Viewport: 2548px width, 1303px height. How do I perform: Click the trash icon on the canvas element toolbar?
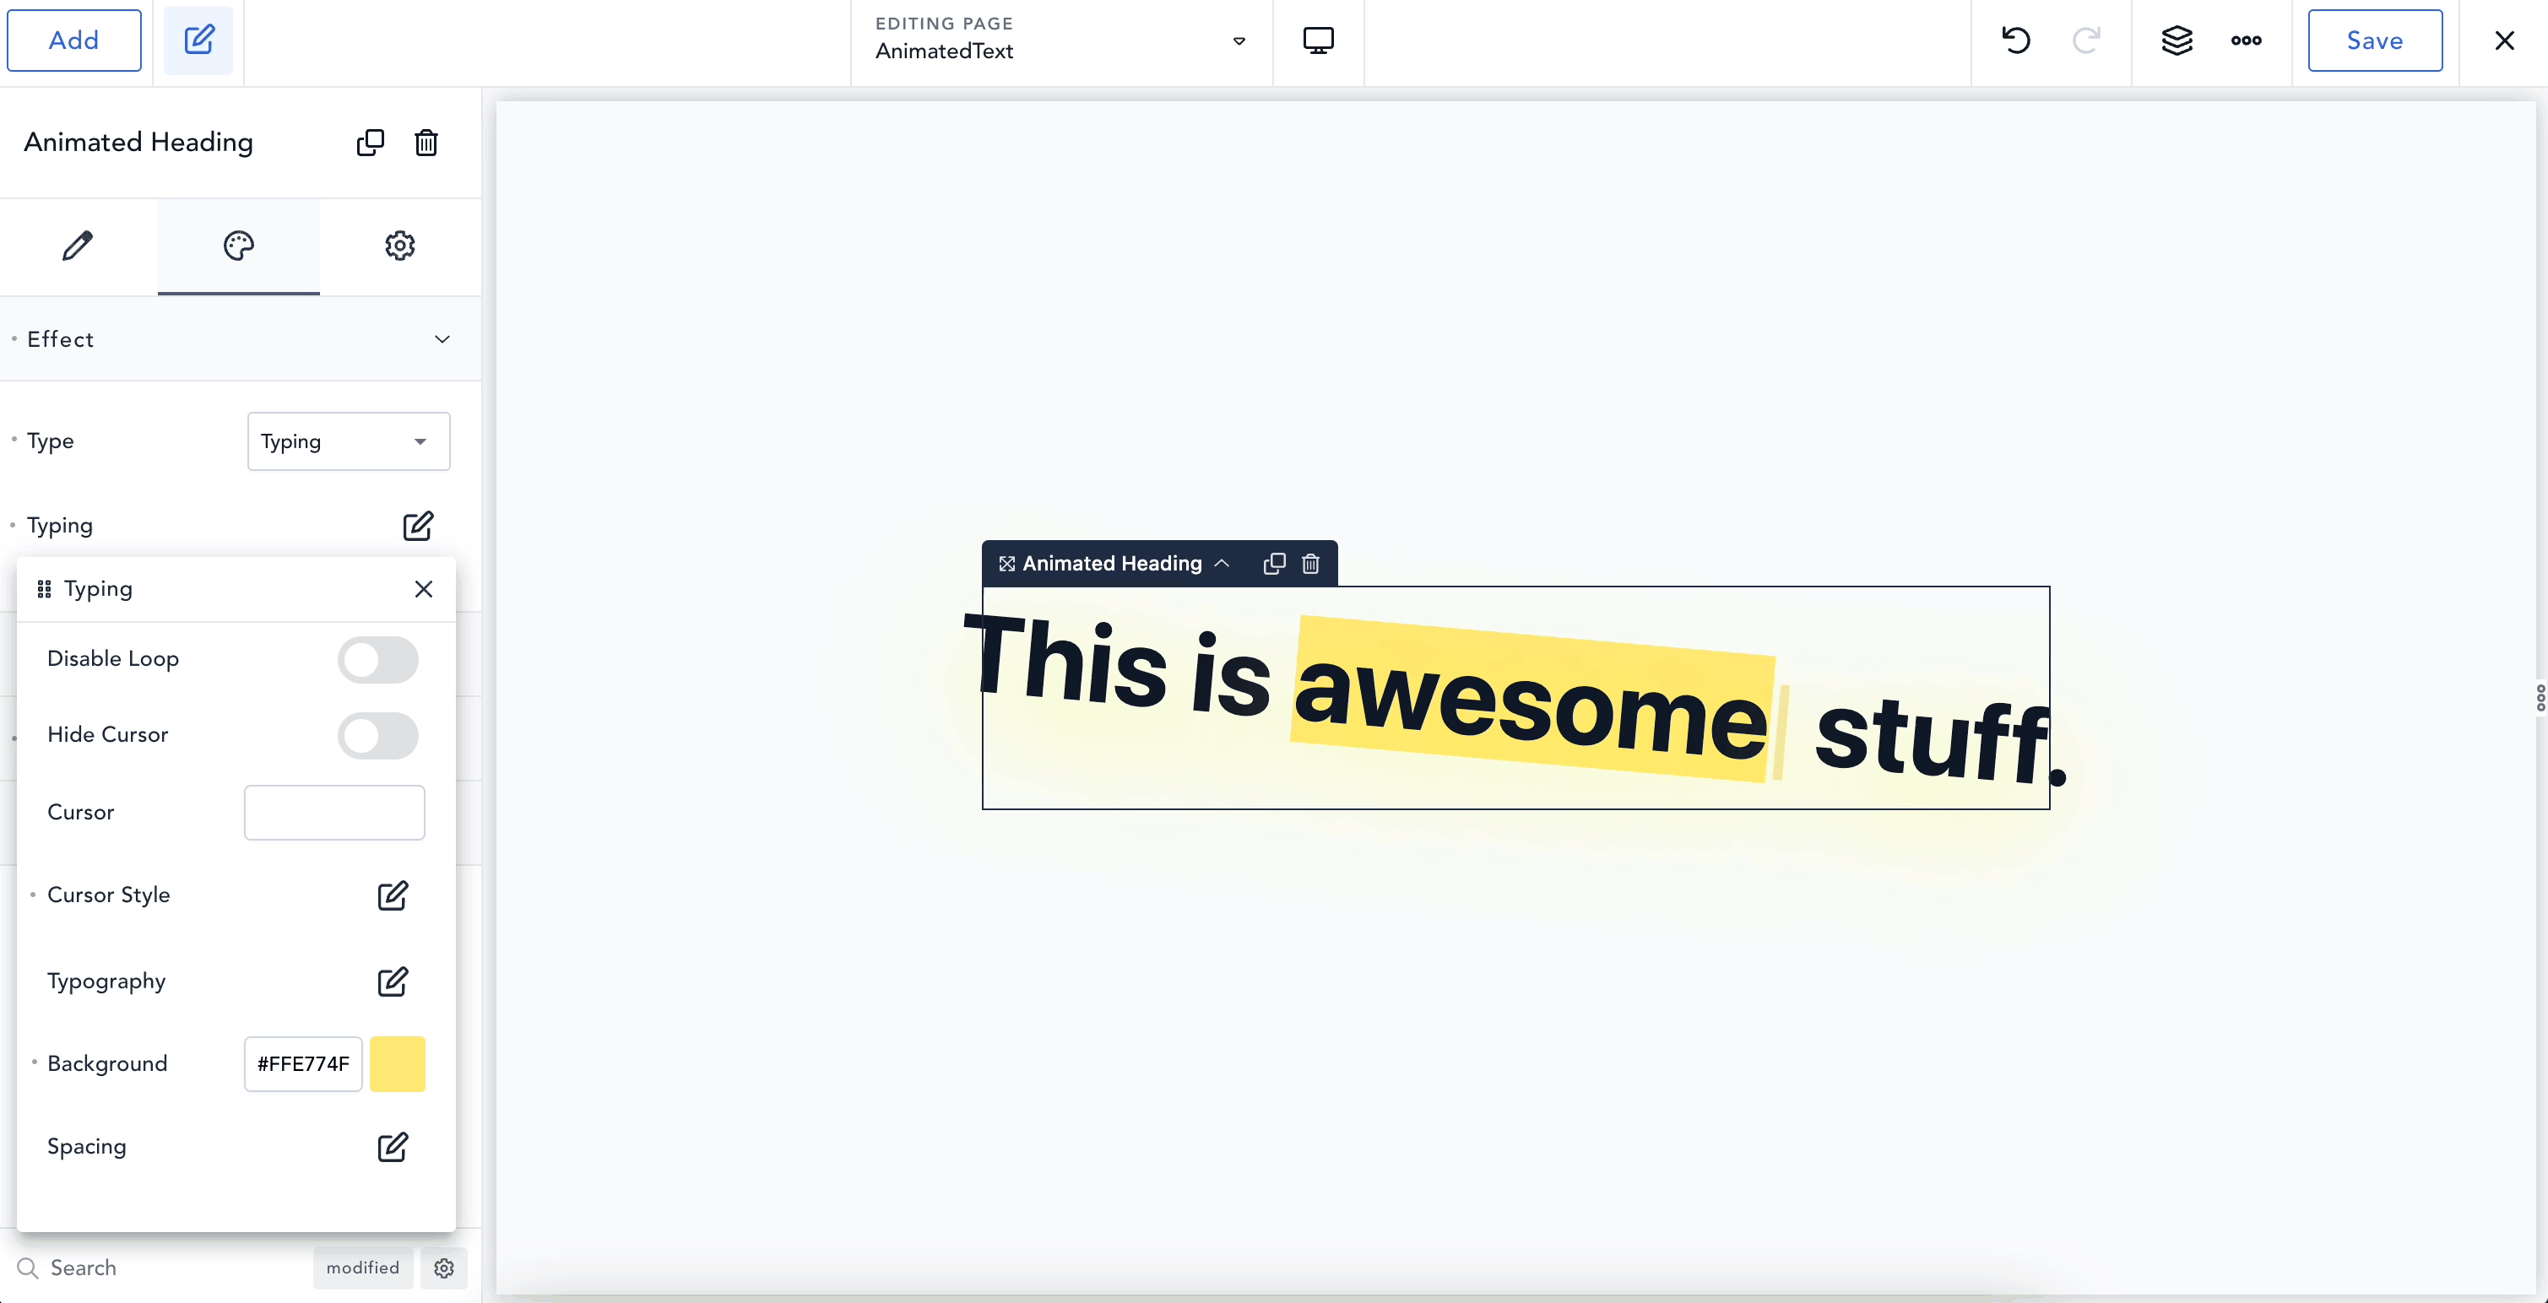(x=1310, y=564)
